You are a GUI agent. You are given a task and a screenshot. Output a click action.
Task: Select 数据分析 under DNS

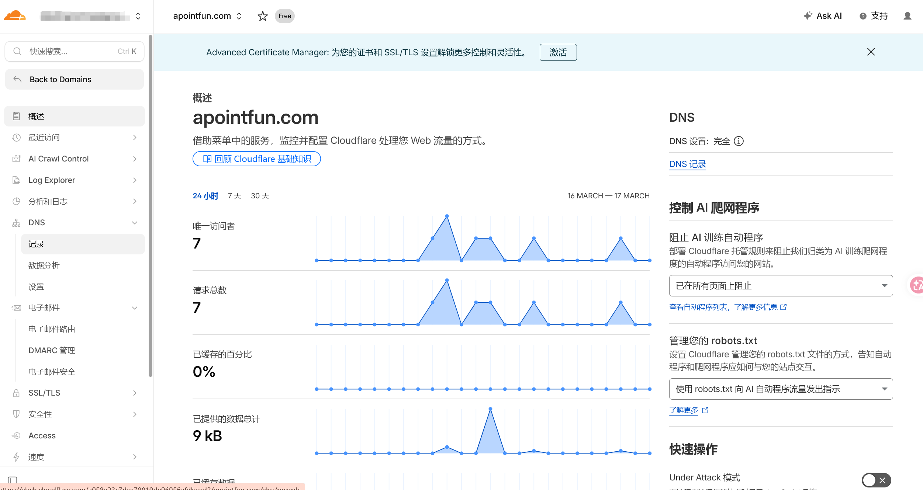[44, 265]
